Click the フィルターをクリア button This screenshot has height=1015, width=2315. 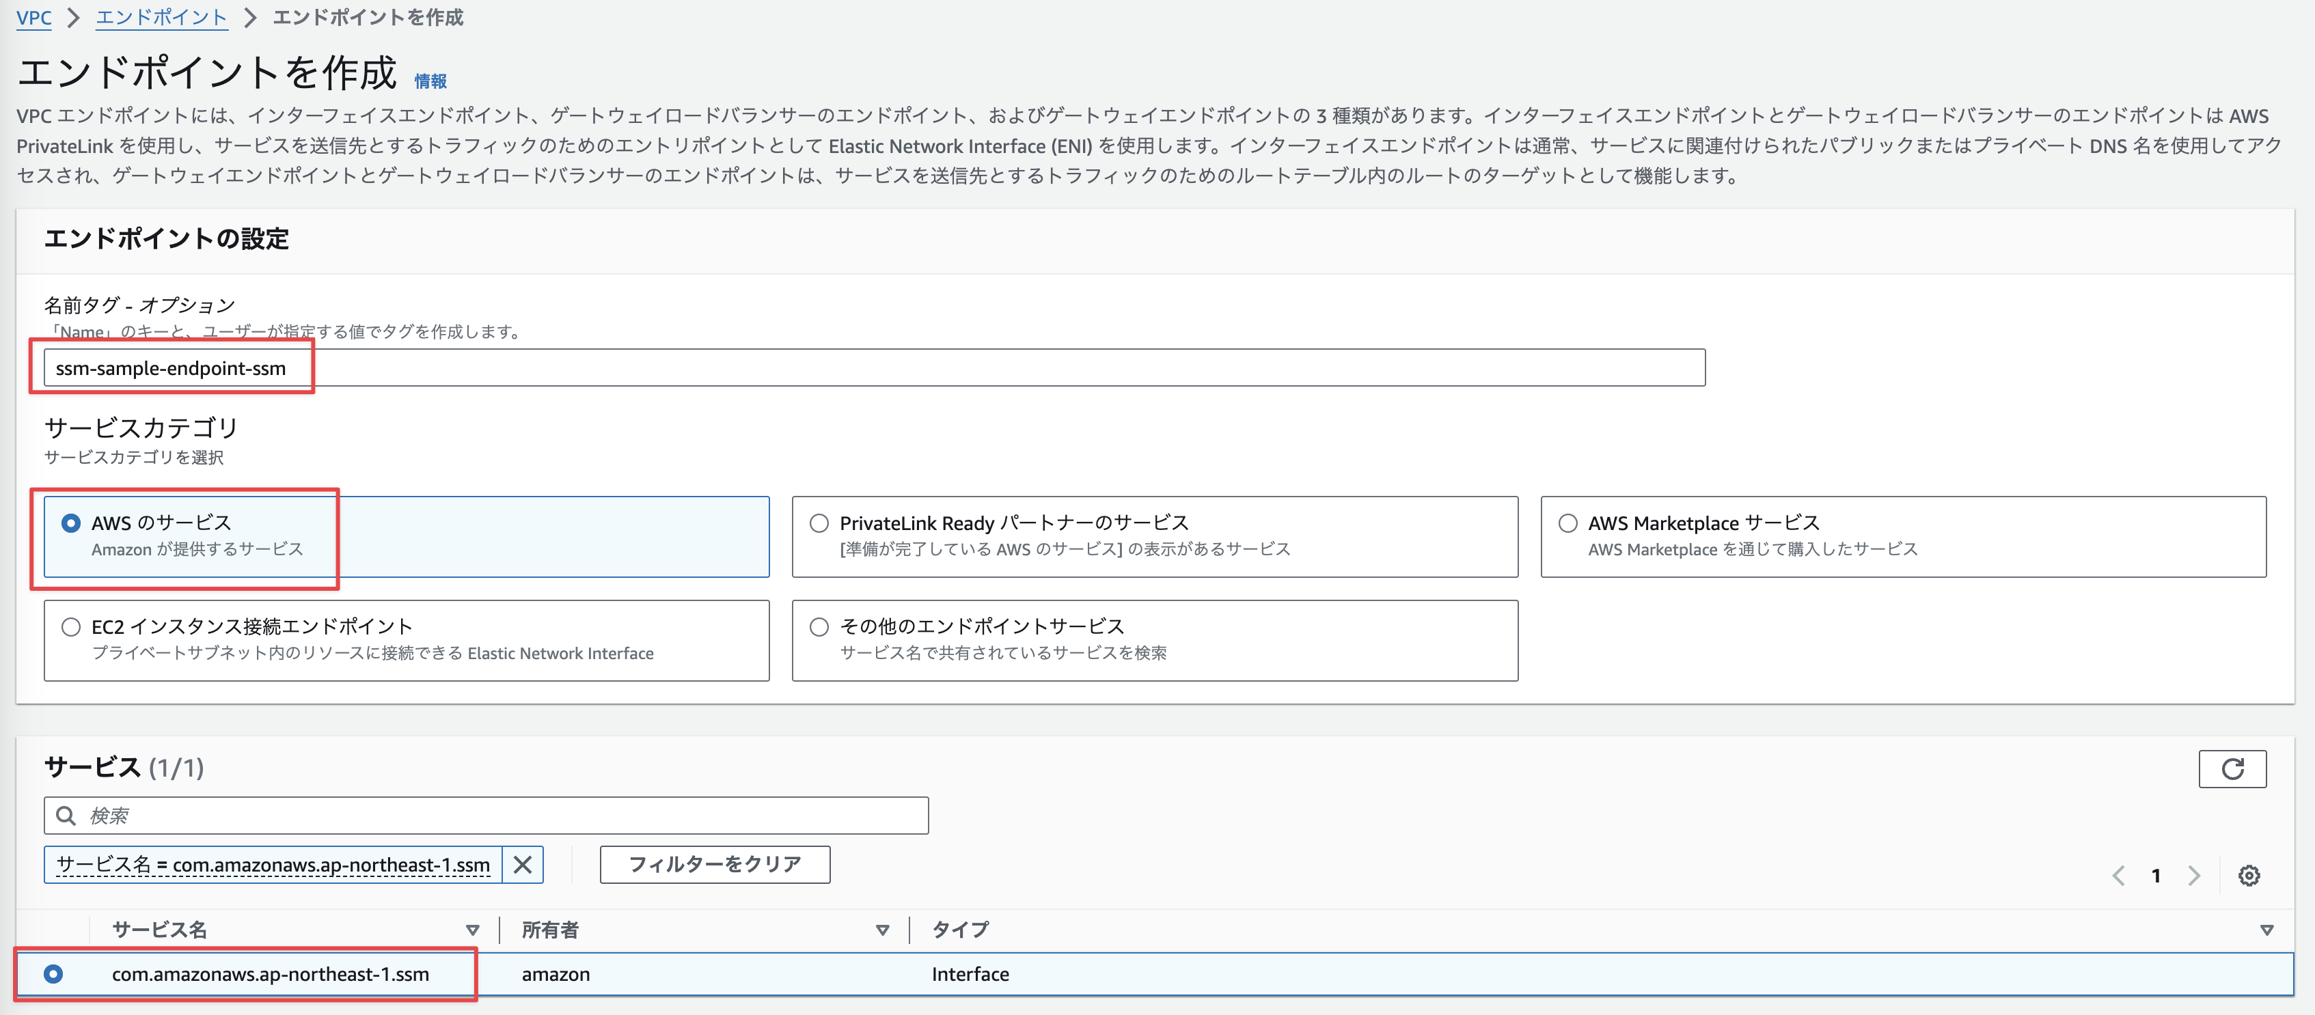tap(715, 865)
